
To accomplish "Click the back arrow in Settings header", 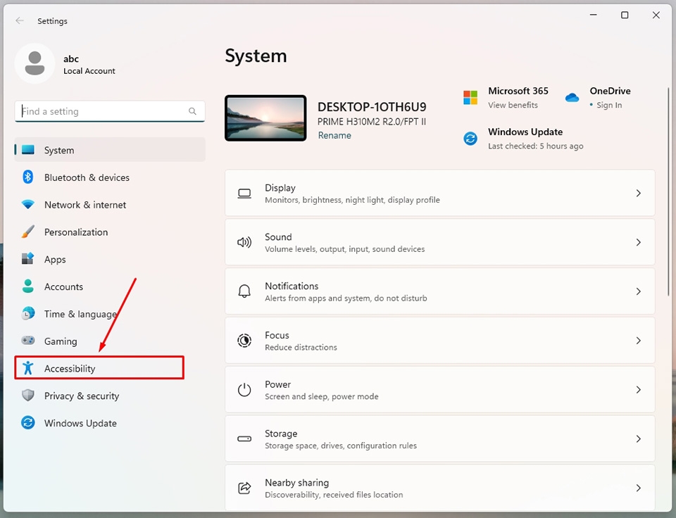I will point(20,20).
